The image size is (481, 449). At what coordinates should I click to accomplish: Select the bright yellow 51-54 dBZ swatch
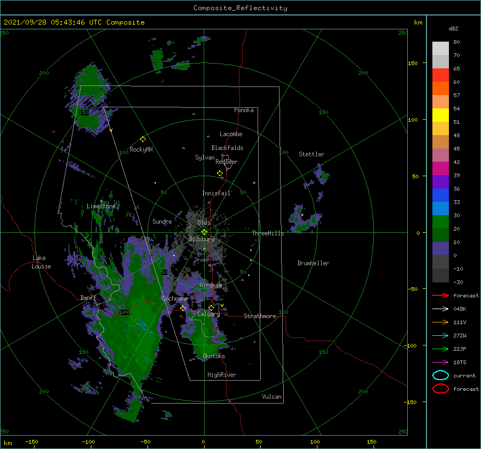coord(440,115)
